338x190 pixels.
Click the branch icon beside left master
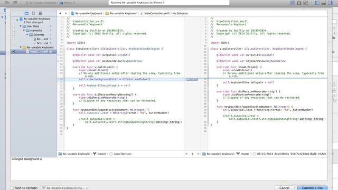click(x=95, y=154)
